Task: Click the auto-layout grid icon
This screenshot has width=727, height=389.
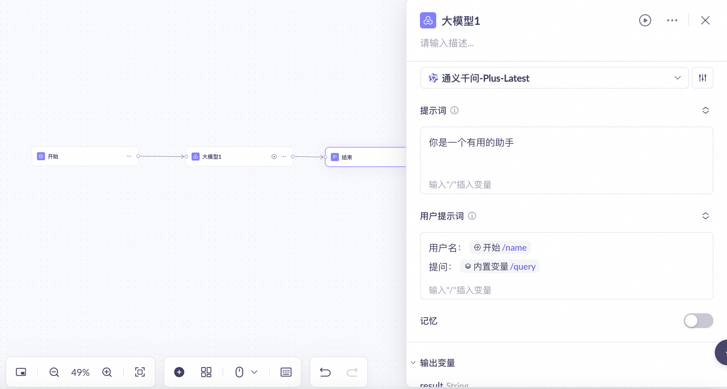Action: click(206, 372)
